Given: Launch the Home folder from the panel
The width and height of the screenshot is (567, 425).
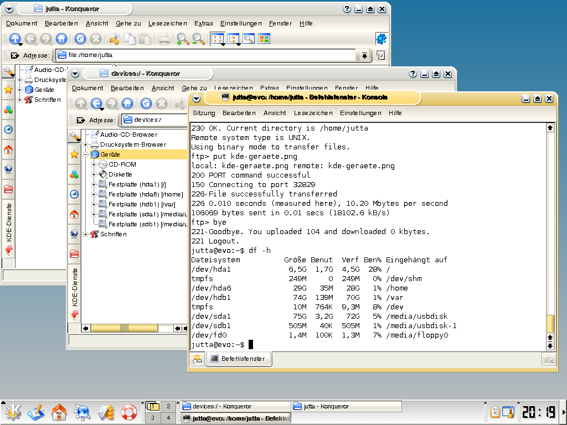Looking at the screenshot, I should 59,412.
